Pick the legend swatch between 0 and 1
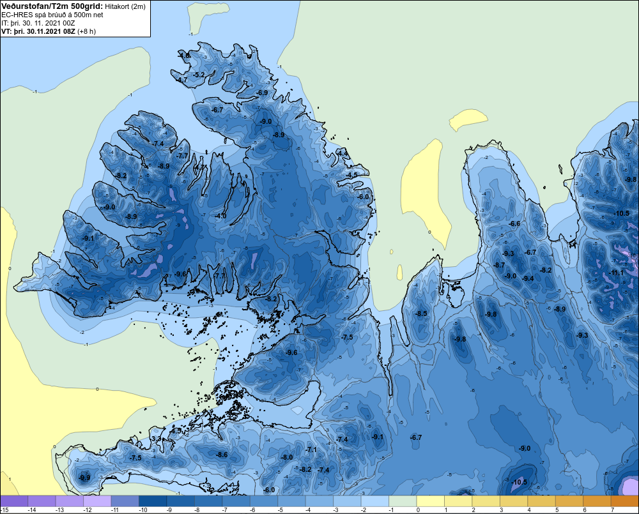The width and height of the screenshot is (639, 514). [430, 501]
